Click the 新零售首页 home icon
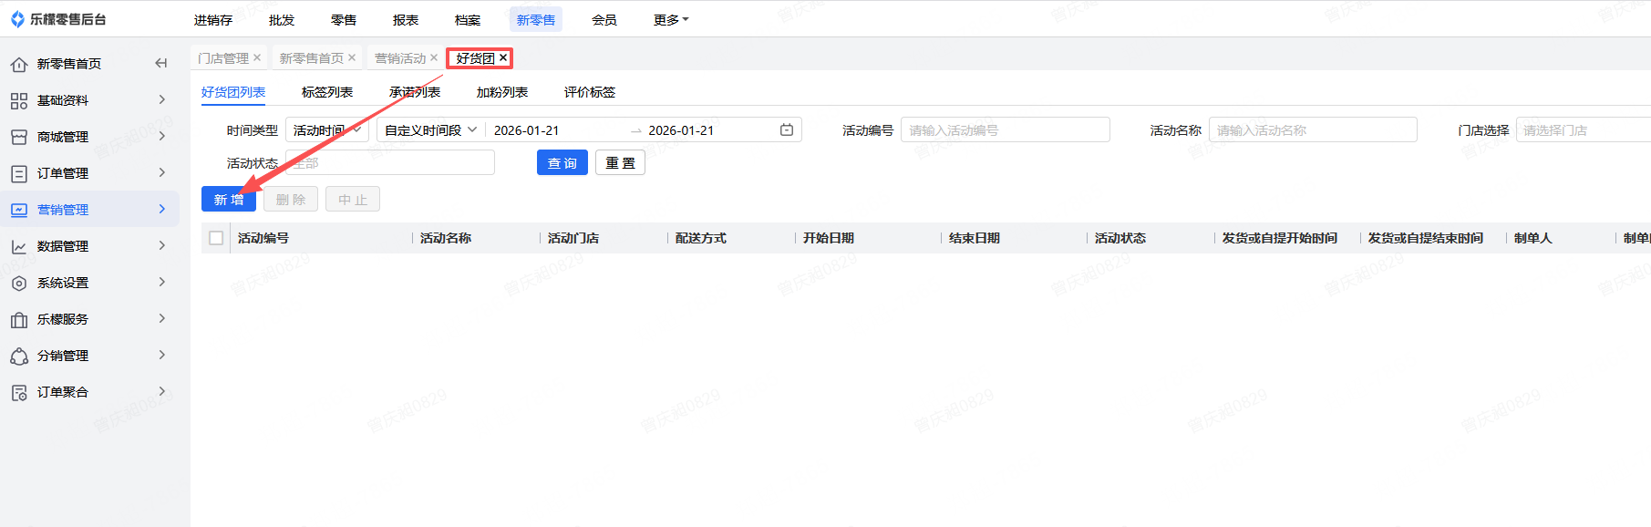The height and width of the screenshot is (527, 1651). coord(19,64)
